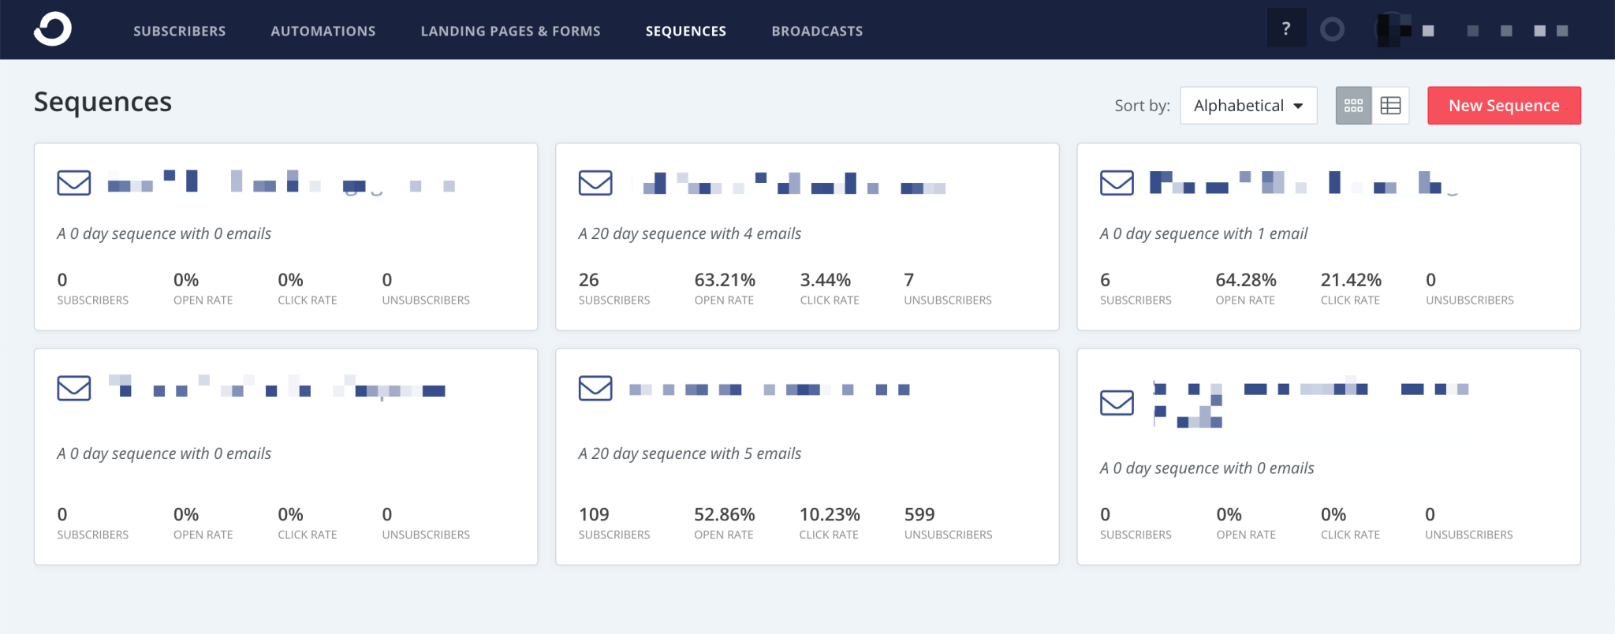This screenshot has width=1615, height=634.
Task: Open Landing Pages & Forms
Action: [511, 31]
